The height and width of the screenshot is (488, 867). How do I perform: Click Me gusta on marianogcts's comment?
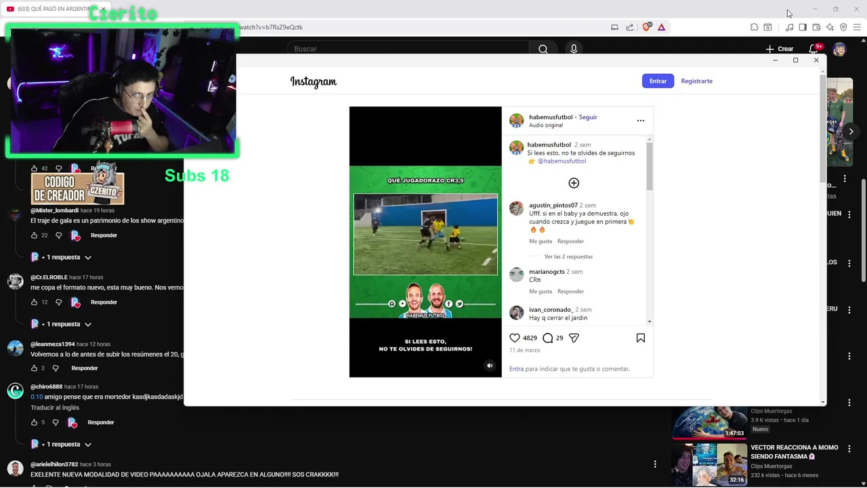[541, 291]
